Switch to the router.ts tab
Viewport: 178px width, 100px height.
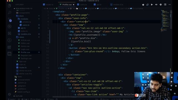click(48, 5)
